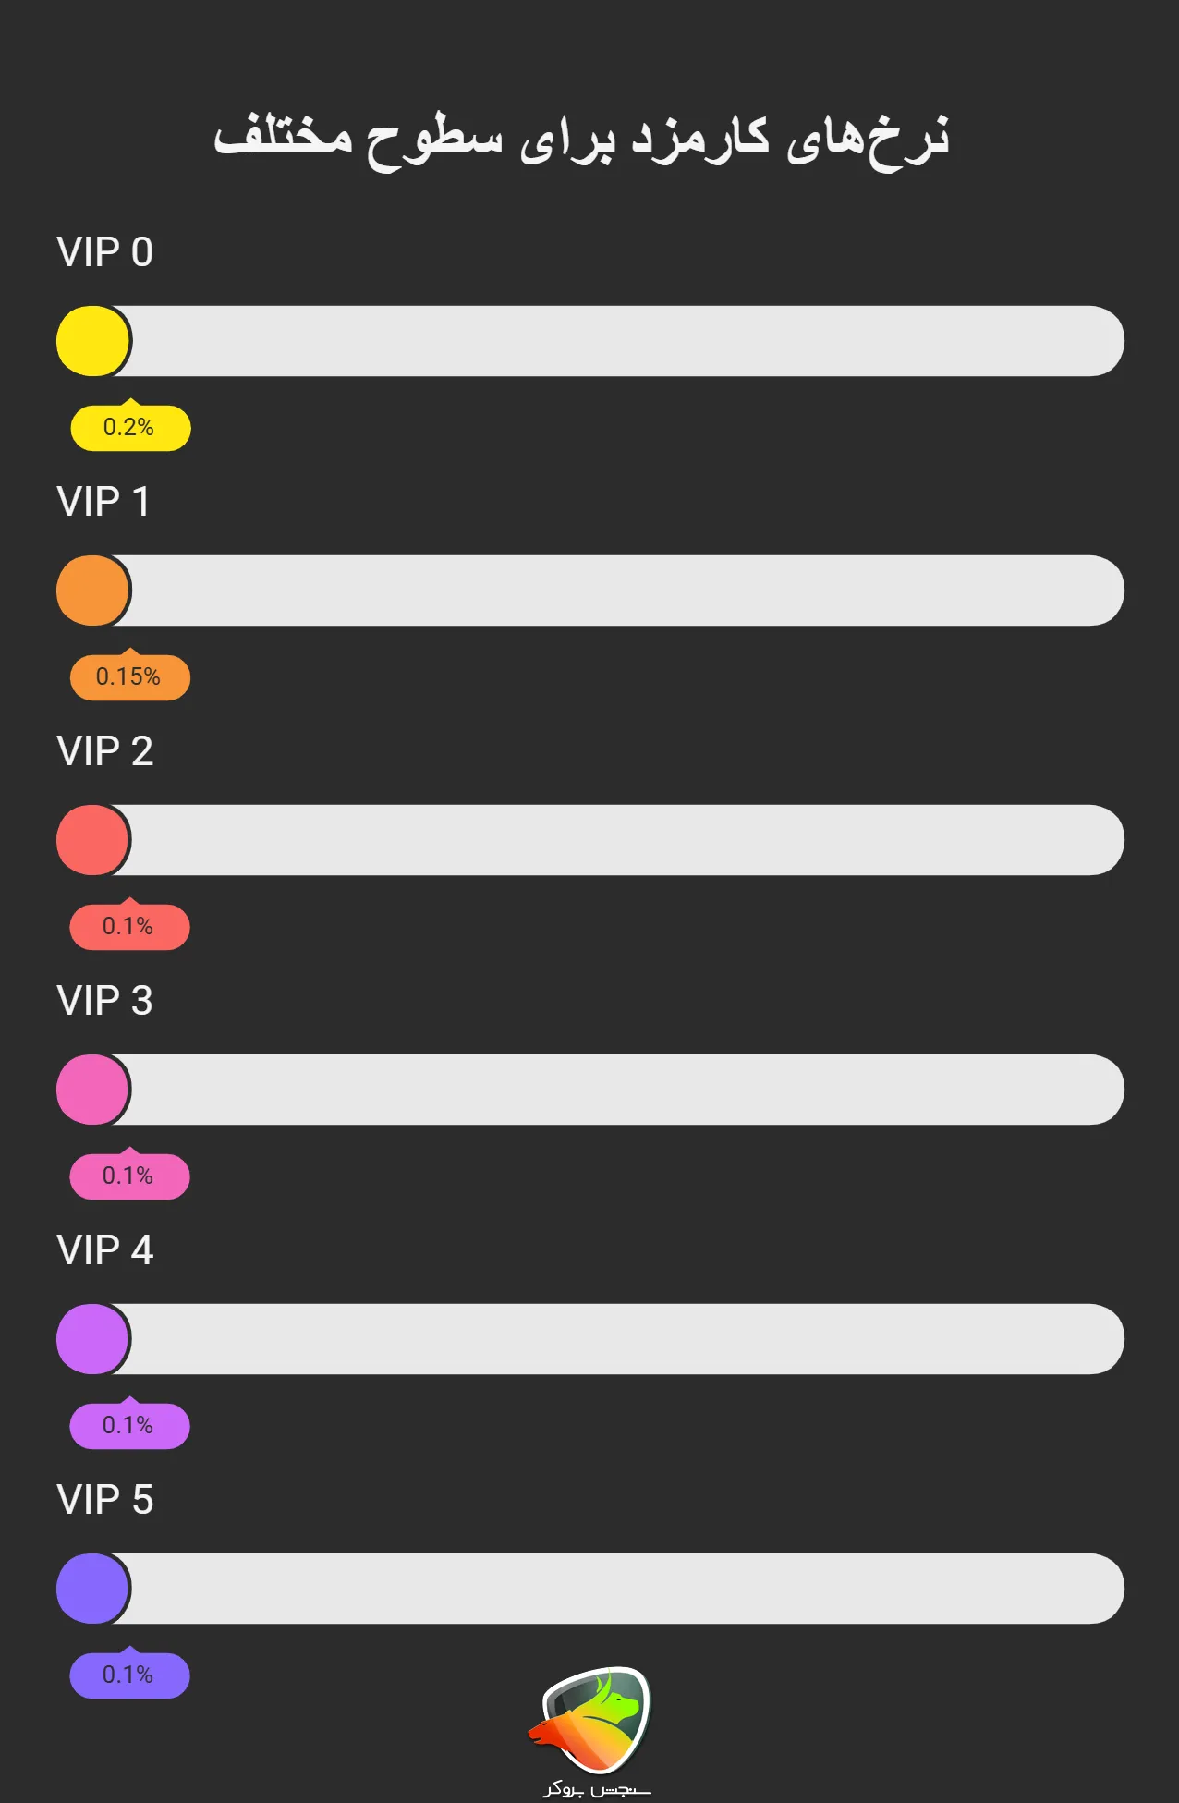Click the VIP 4 label

104,1250
